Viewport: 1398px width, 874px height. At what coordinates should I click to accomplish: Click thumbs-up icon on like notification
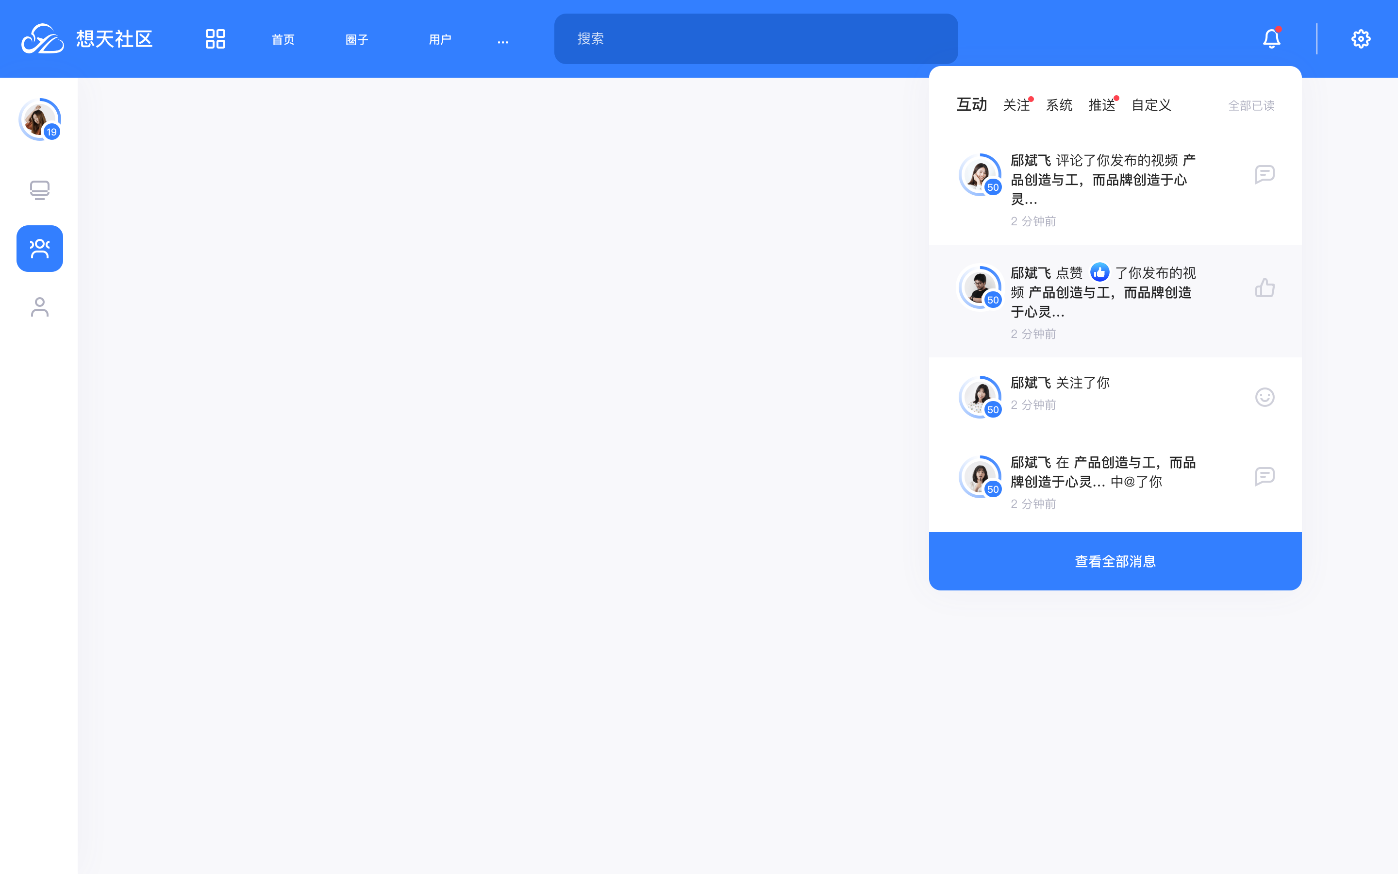[x=1264, y=287]
